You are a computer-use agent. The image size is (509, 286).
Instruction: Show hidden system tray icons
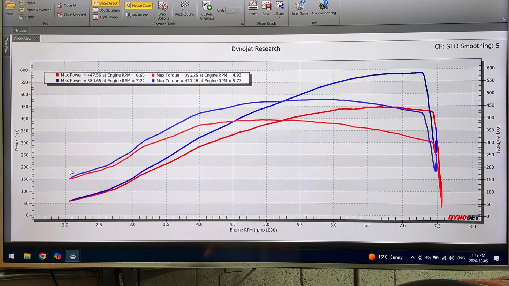coord(412,258)
